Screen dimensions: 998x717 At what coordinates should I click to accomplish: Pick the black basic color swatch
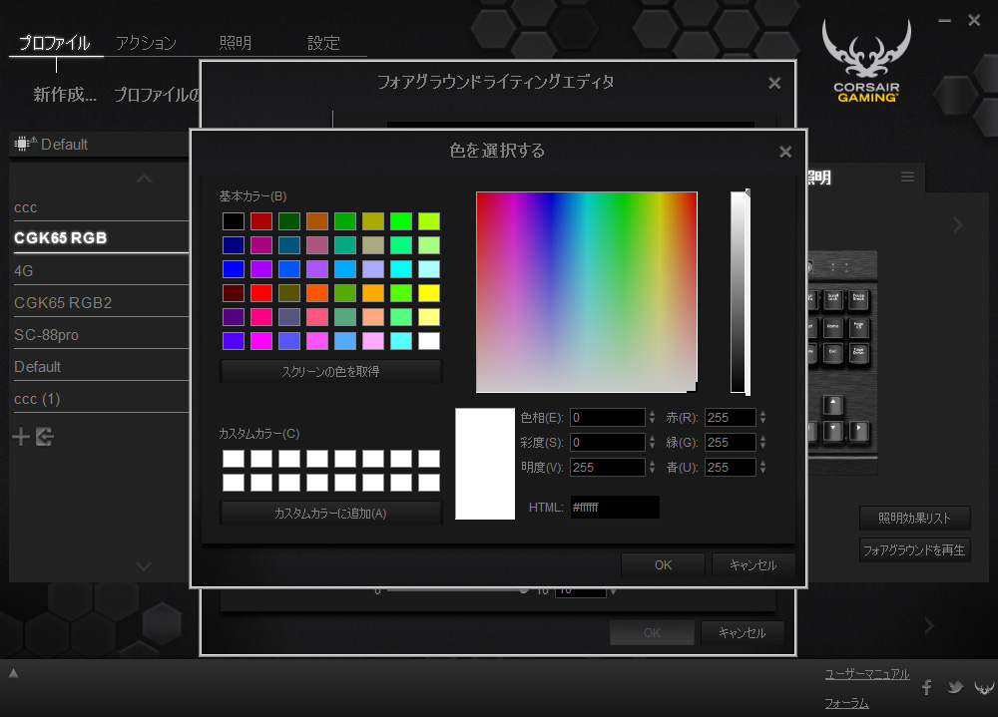click(234, 221)
